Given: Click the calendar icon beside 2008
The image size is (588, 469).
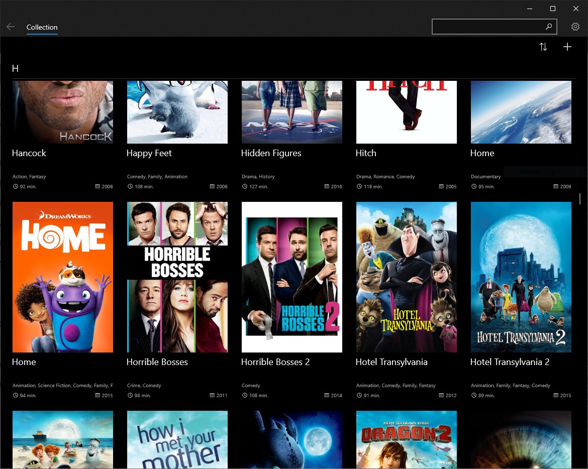Looking at the screenshot, I should pyautogui.click(x=97, y=186).
